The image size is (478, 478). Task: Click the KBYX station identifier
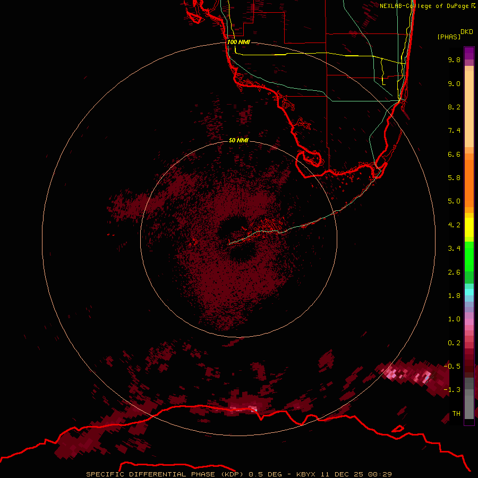[306, 474]
